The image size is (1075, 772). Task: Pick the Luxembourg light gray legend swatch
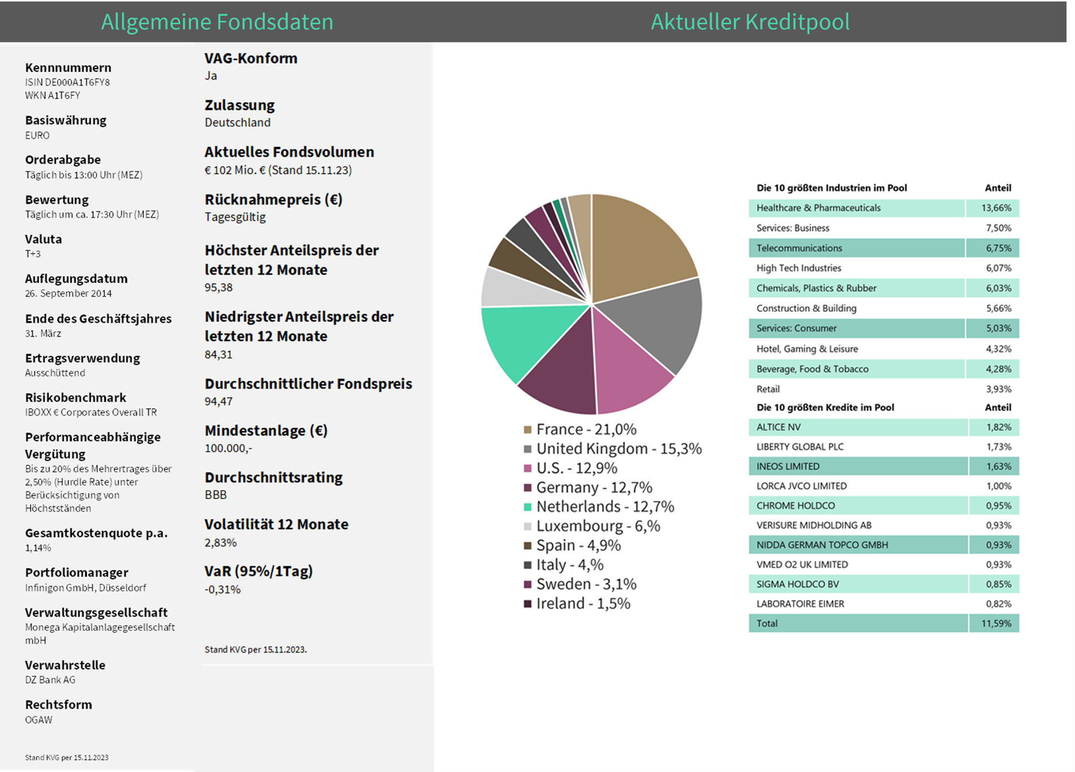[x=527, y=527]
